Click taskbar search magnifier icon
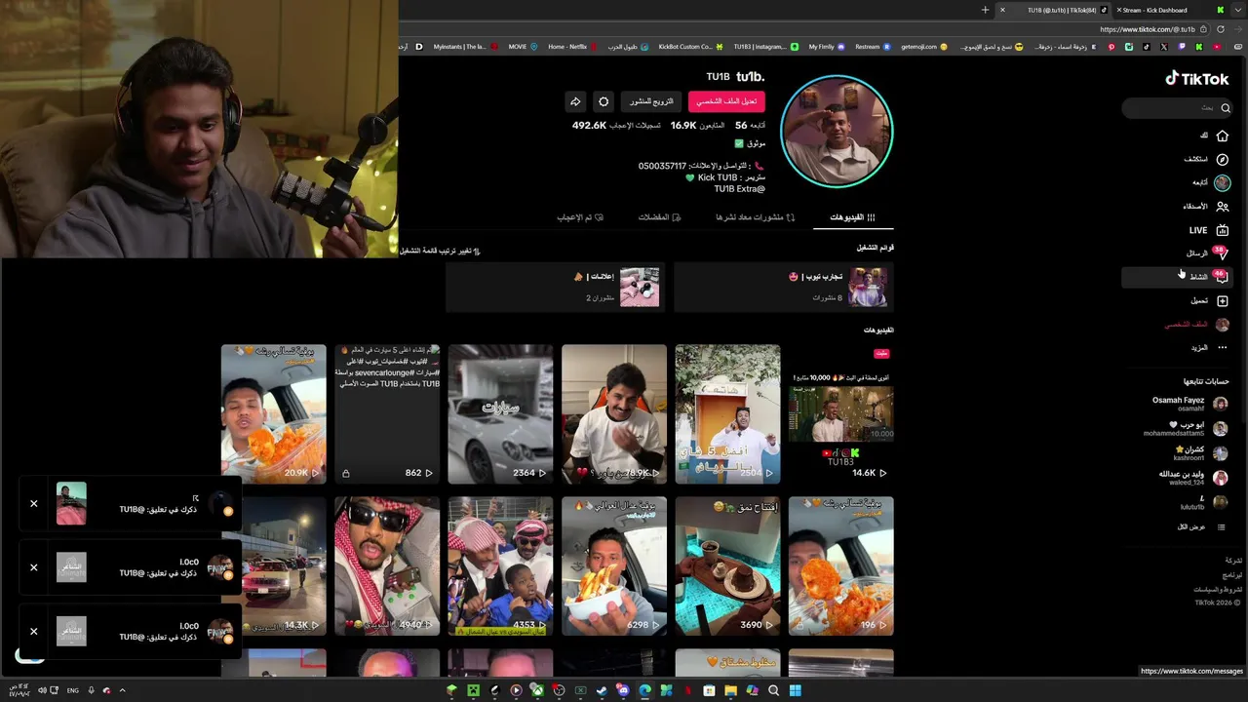This screenshot has width=1248, height=702. 773,690
